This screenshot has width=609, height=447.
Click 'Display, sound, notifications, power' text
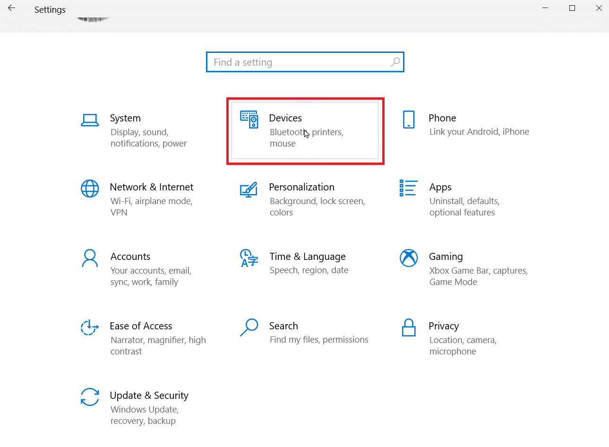tap(148, 138)
